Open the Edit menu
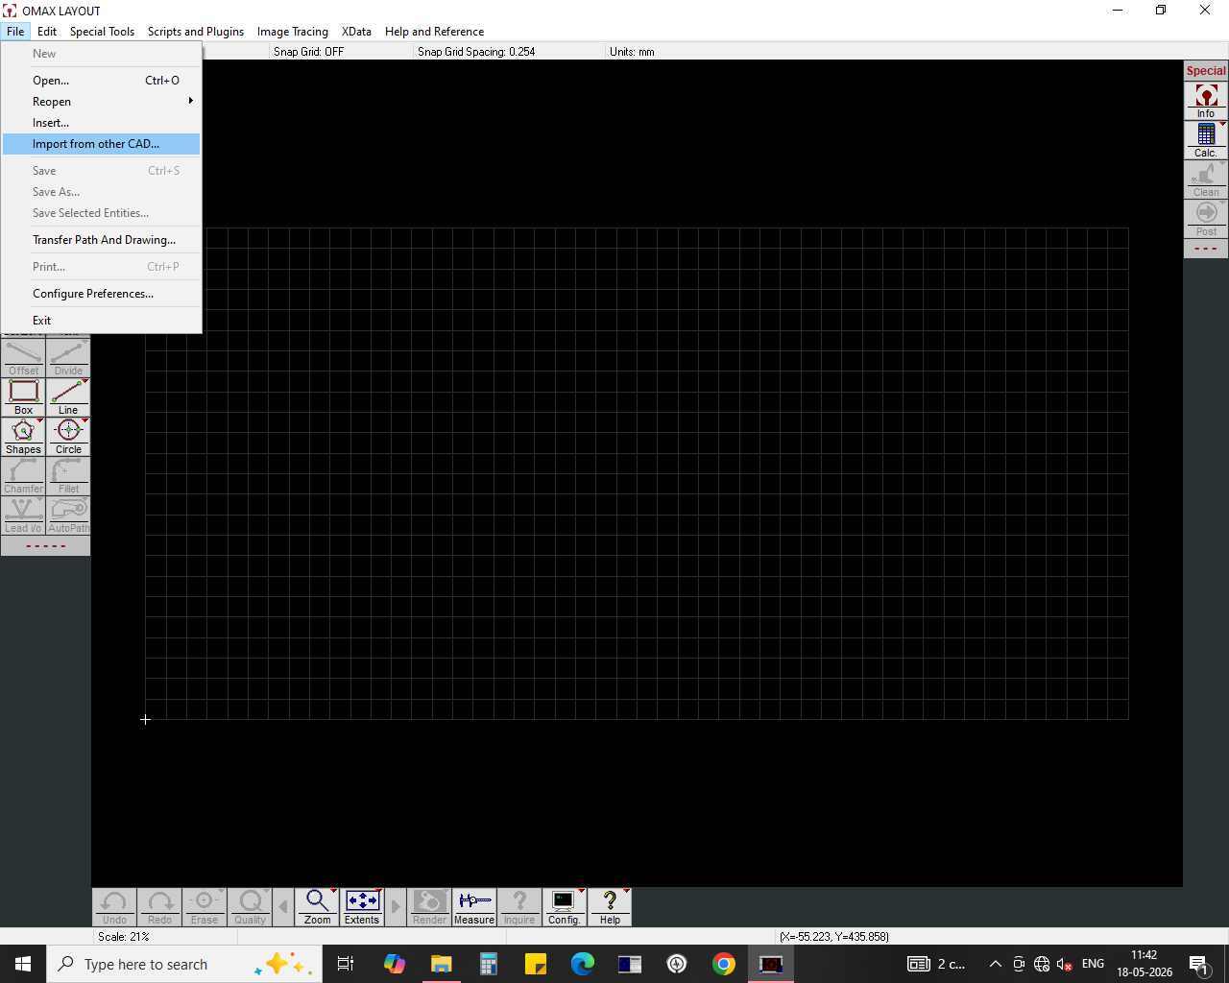1229x983 pixels. click(47, 32)
